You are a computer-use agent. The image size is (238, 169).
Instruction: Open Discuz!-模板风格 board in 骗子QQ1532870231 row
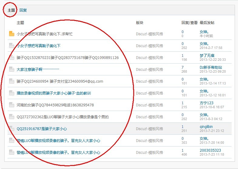pos(149,58)
